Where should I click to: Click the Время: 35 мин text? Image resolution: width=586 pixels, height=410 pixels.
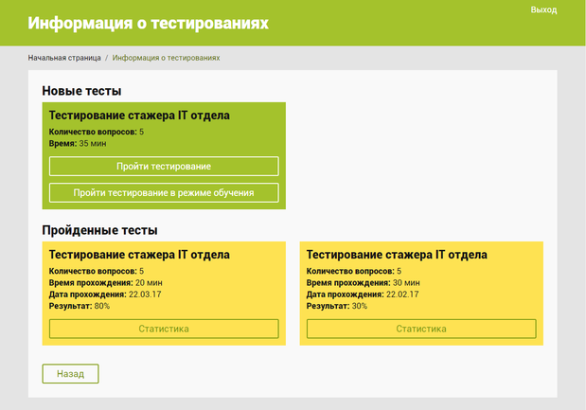pyautogui.click(x=78, y=144)
